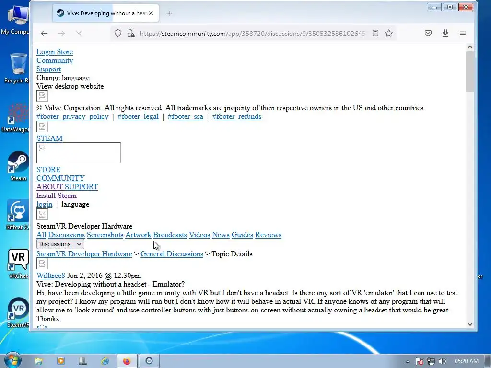491x368 pixels.
Task: Open the DataWagon desktop shortcut
Action: click(16, 118)
